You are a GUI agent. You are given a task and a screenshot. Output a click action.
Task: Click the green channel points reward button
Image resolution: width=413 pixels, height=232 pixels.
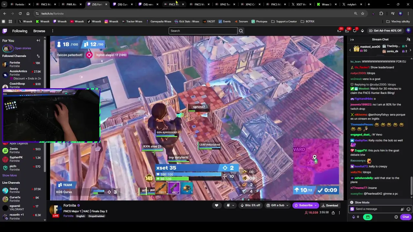pyautogui.click(x=368, y=217)
